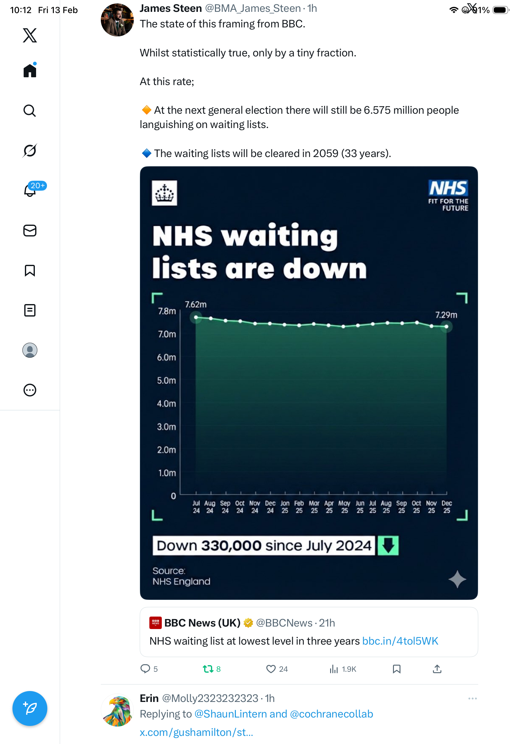Like James Steen's post
The height and width of the screenshot is (744, 519).
(x=271, y=669)
